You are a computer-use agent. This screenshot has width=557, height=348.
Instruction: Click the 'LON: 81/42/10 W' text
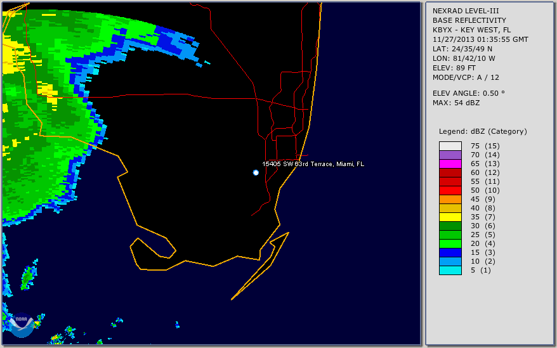point(464,58)
